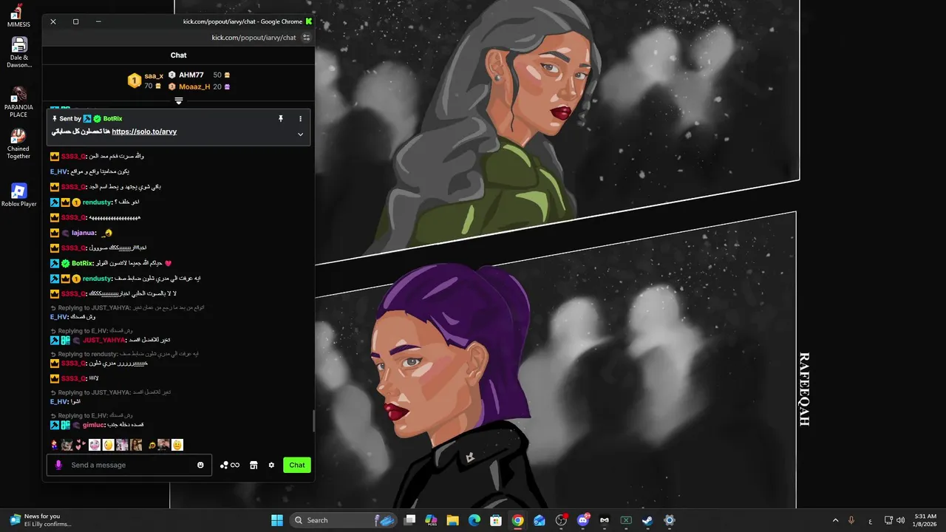Click the site info icon in address bar
946x532 pixels.
point(307,38)
